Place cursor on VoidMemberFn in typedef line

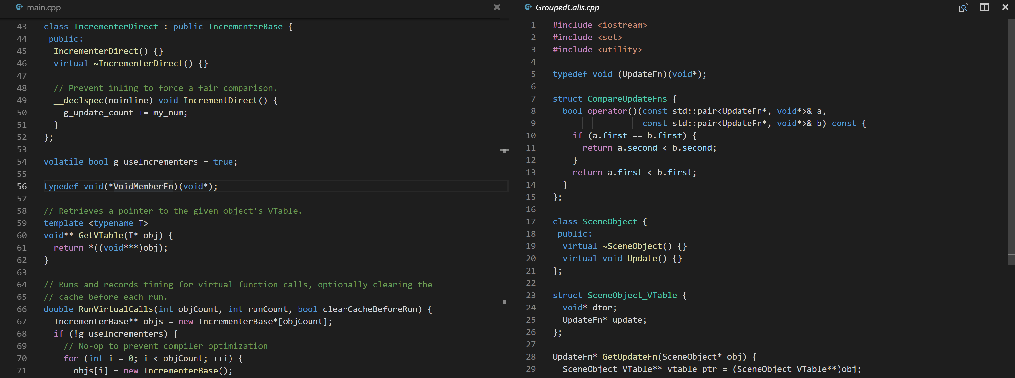coord(143,187)
